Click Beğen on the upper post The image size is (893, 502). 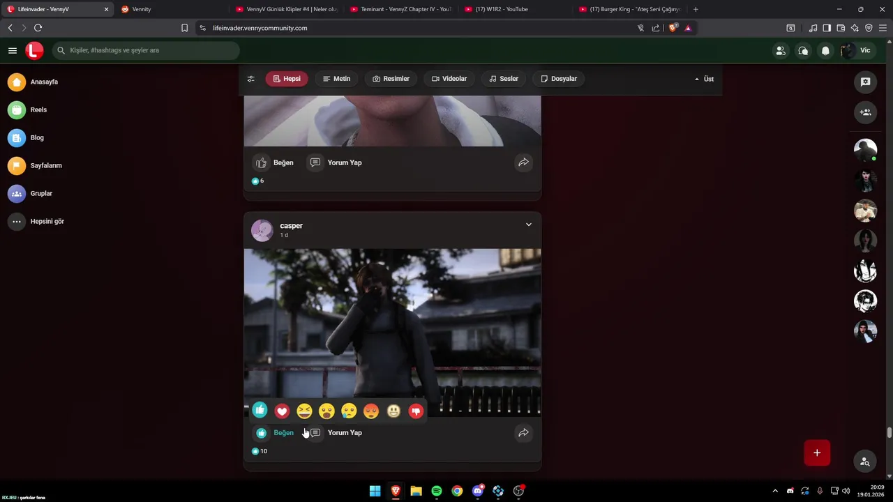click(x=274, y=162)
